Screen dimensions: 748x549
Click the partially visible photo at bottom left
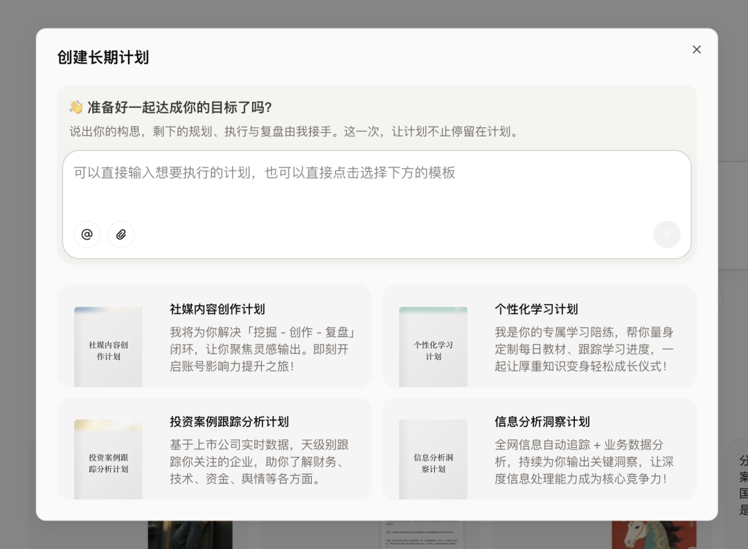pos(190,537)
